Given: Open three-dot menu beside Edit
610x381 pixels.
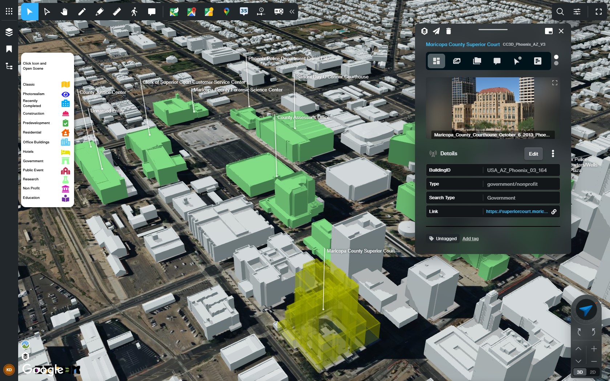Looking at the screenshot, I should click(x=553, y=153).
